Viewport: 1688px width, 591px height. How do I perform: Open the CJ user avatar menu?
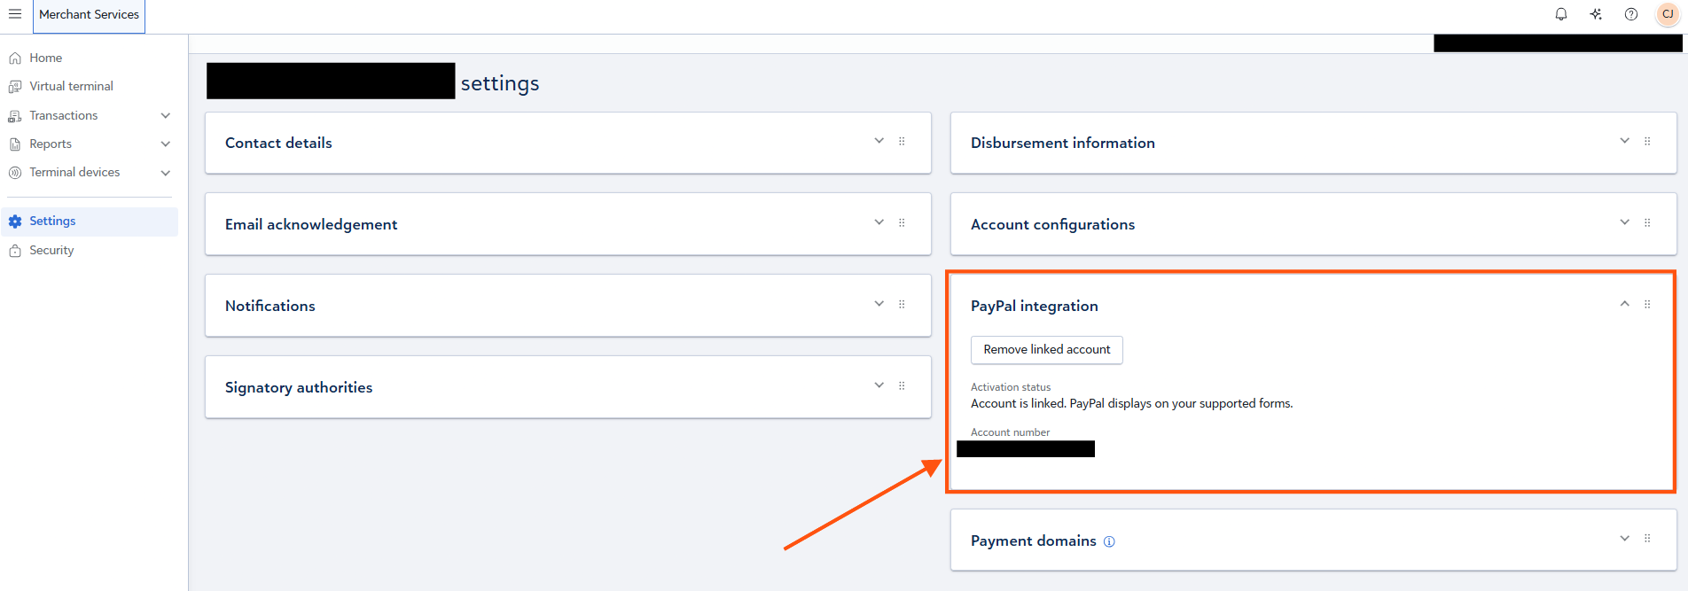[x=1668, y=14]
